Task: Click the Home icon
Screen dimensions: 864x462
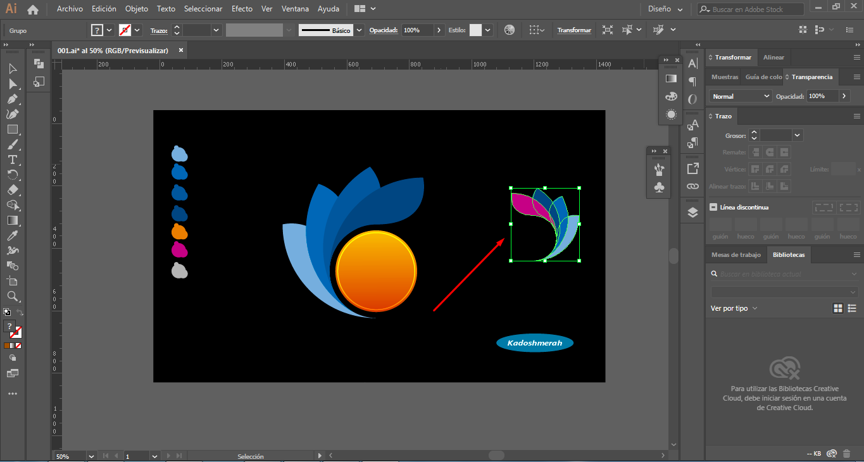Action: tap(33, 9)
